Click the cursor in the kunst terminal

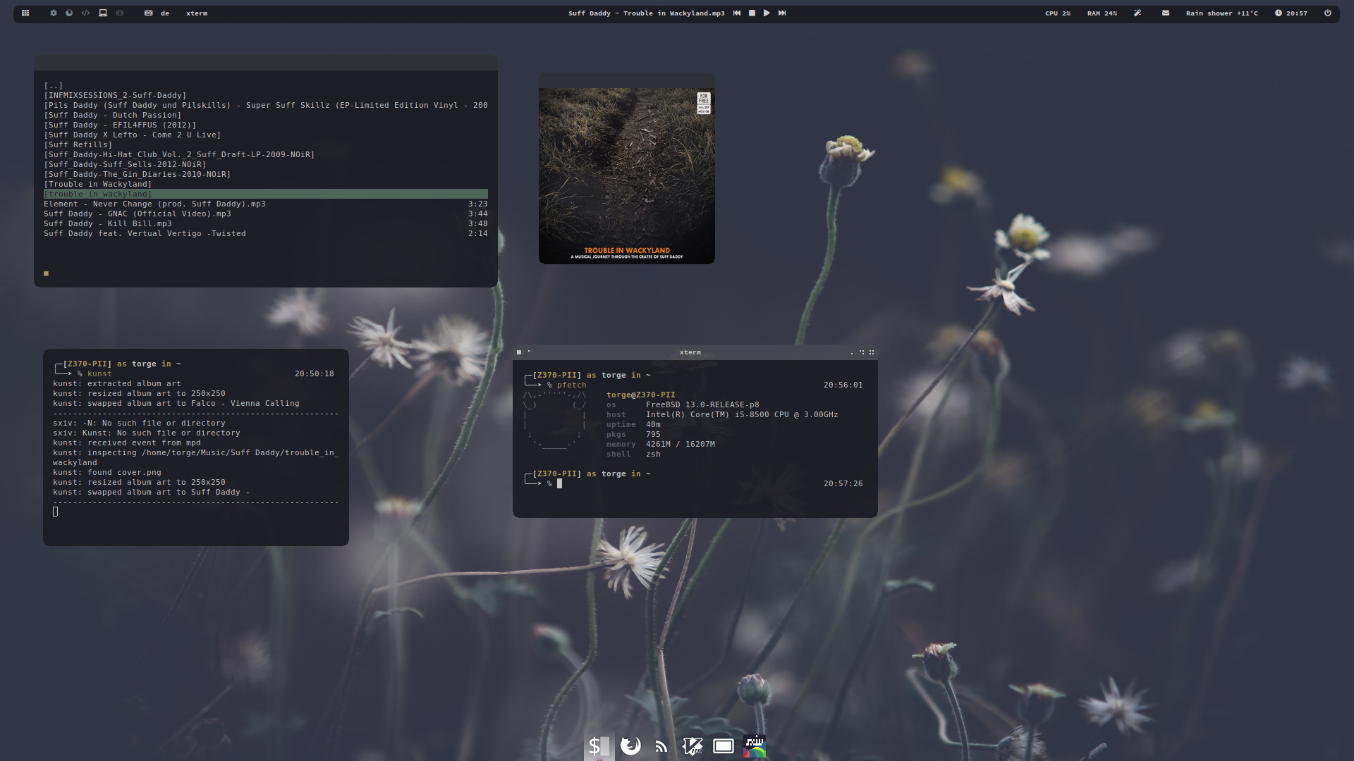56,512
